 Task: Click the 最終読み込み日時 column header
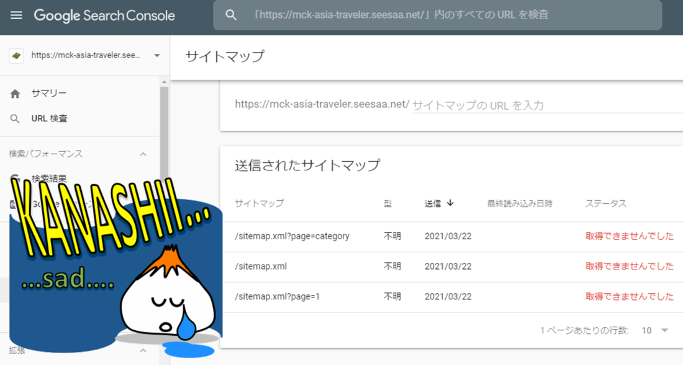pos(520,203)
